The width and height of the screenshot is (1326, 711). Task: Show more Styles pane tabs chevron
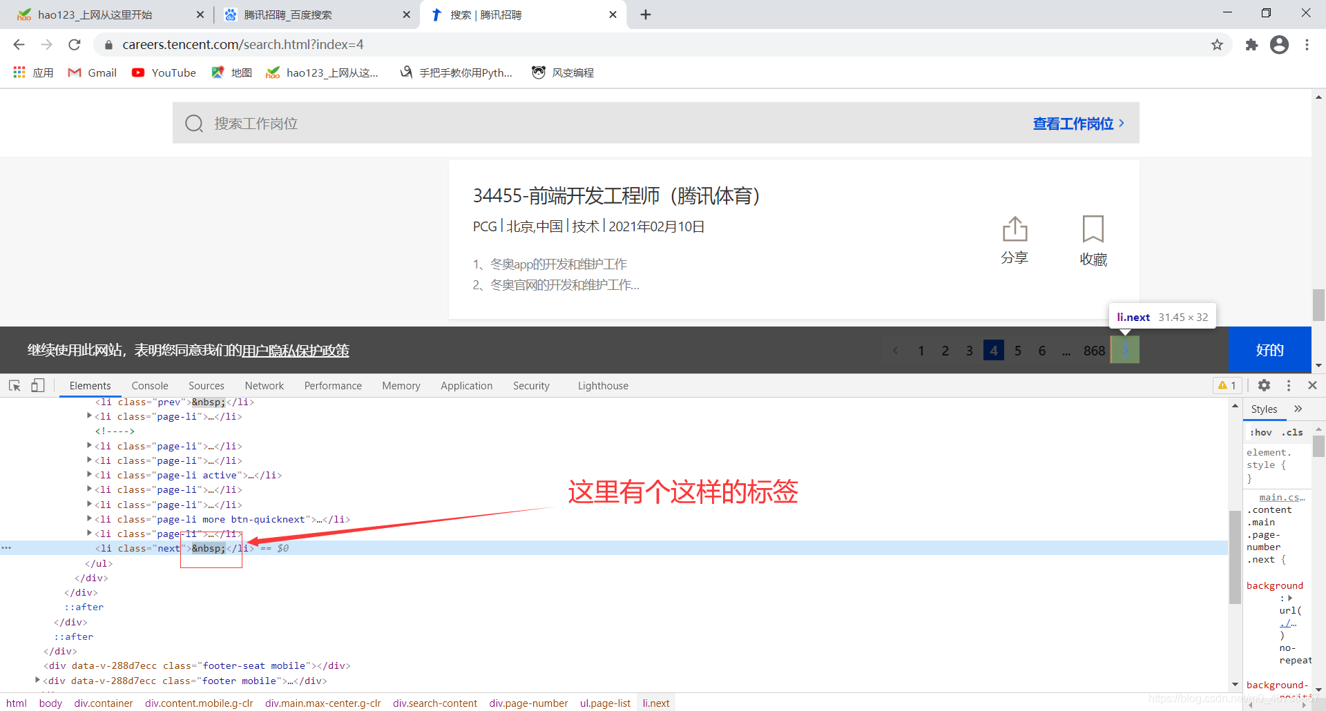(x=1298, y=409)
